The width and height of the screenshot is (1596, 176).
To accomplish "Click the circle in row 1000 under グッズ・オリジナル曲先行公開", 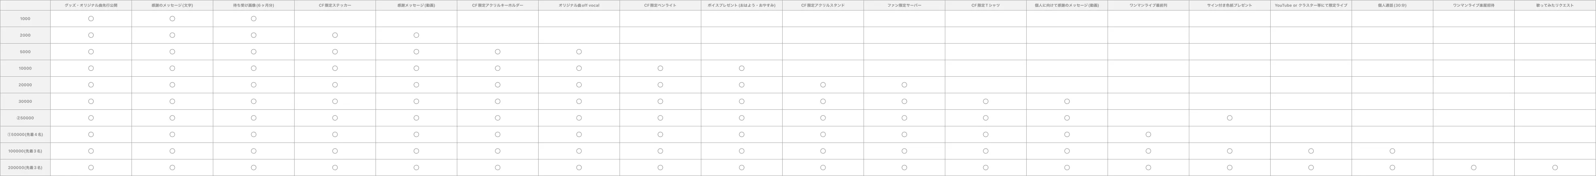I will pos(91,19).
